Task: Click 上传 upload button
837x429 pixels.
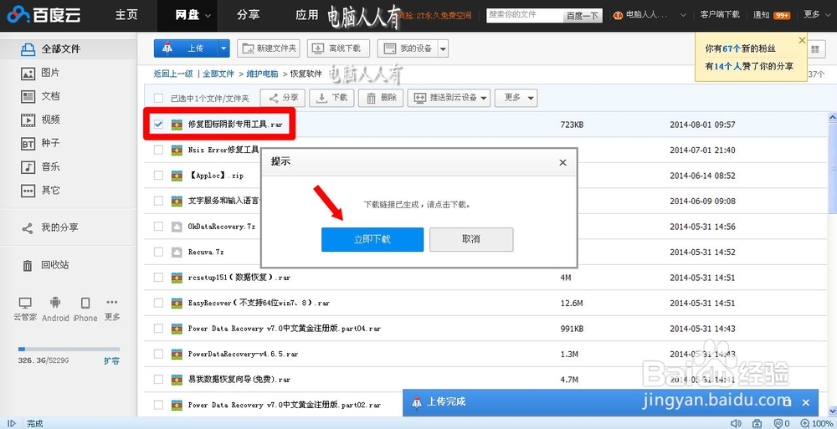Action: pos(187,49)
